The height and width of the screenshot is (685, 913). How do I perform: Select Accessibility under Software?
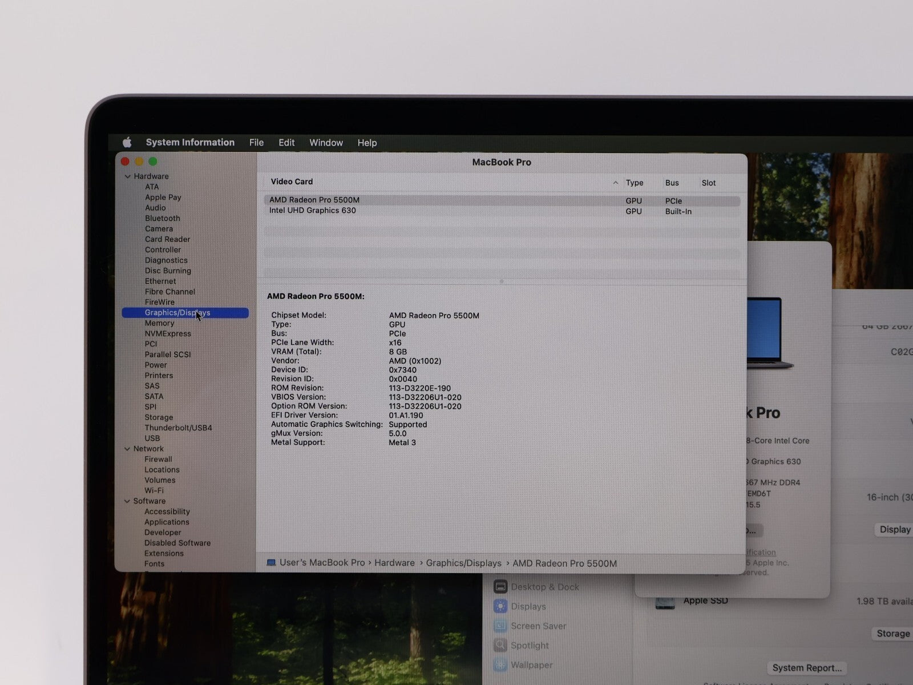(167, 511)
